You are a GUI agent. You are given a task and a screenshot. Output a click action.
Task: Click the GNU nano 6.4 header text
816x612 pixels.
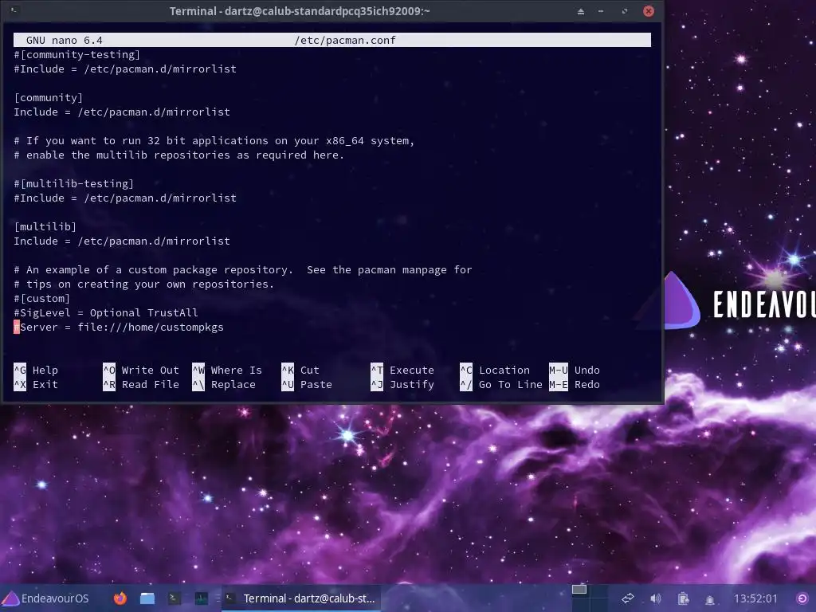pos(64,40)
